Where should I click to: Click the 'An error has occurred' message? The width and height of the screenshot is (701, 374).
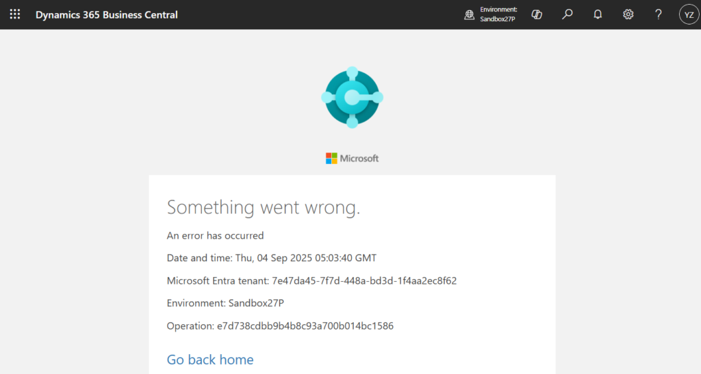tap(216, 236)
